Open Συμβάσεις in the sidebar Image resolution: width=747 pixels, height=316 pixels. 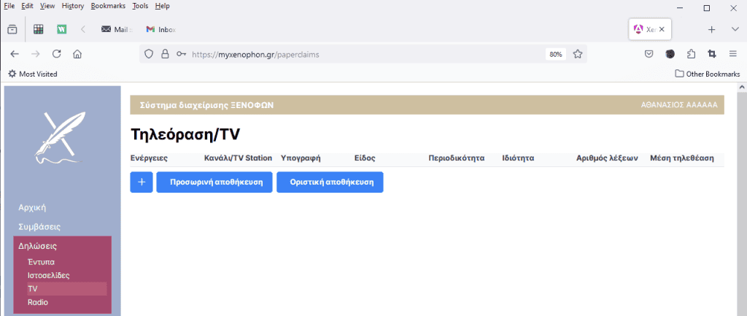coord(39,227)
